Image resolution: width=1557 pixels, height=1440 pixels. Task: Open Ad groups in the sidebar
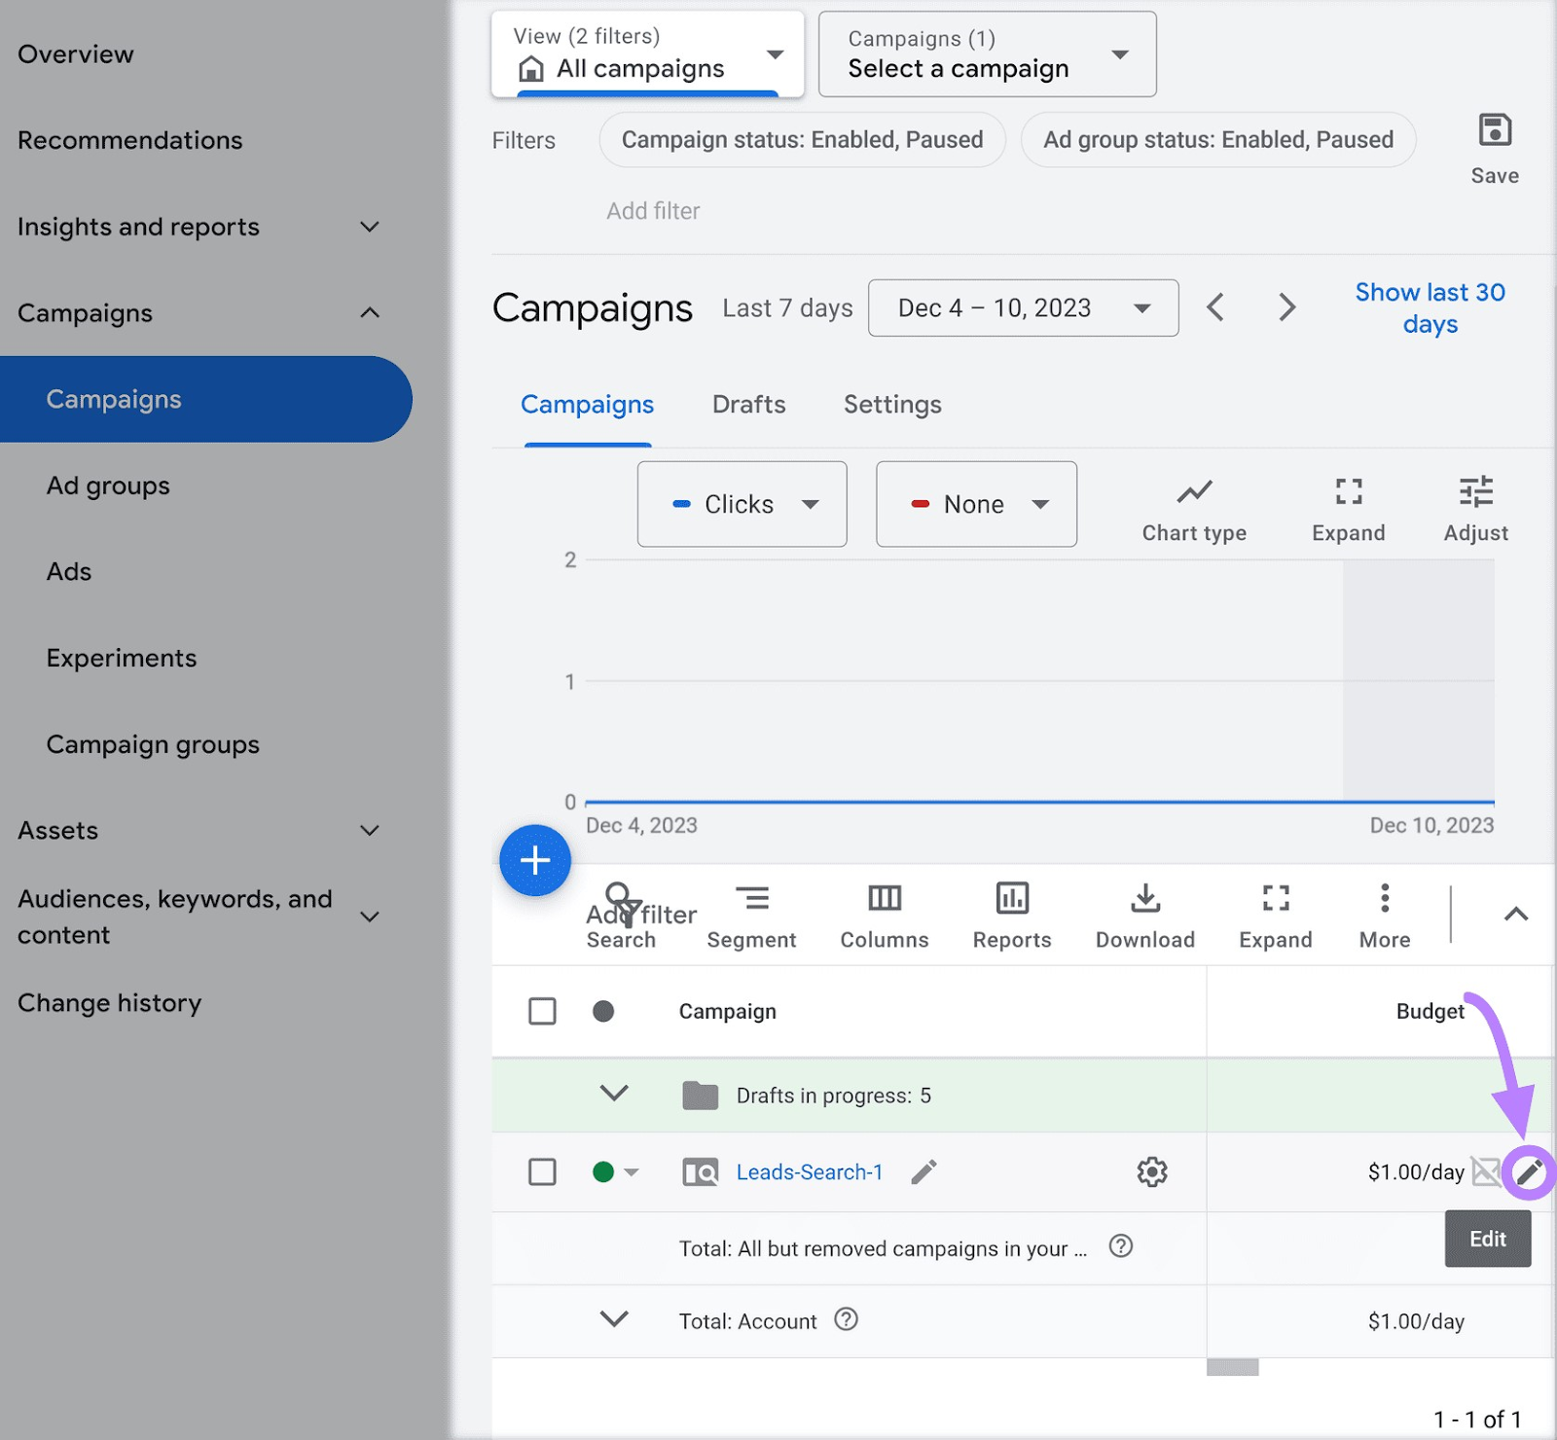(108, 486)
